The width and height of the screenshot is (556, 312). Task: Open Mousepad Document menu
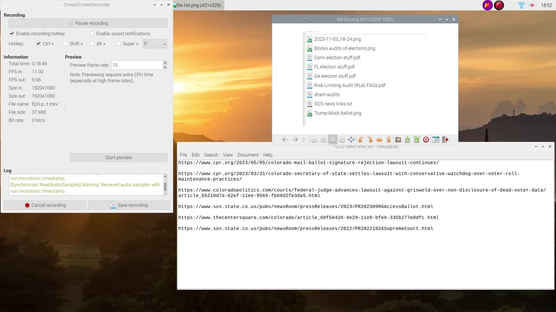pyautogui.click(x=248, y=155)
